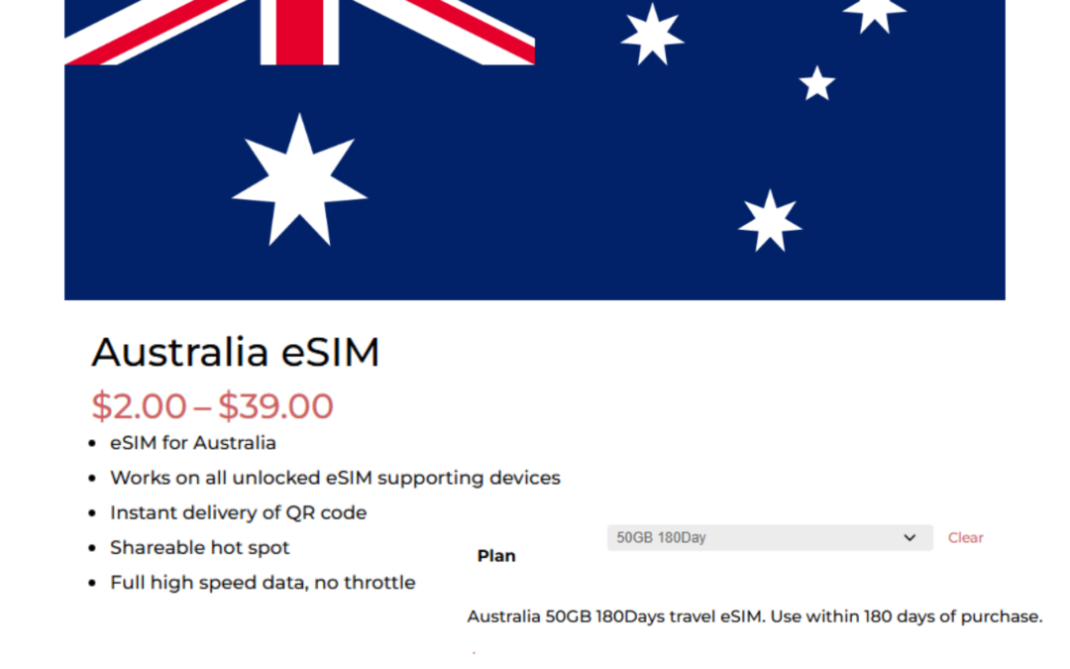1070x669 pixels.
Task: Click the 'Shareable hot spot' bullet point
Action: (x=199, y=547)
